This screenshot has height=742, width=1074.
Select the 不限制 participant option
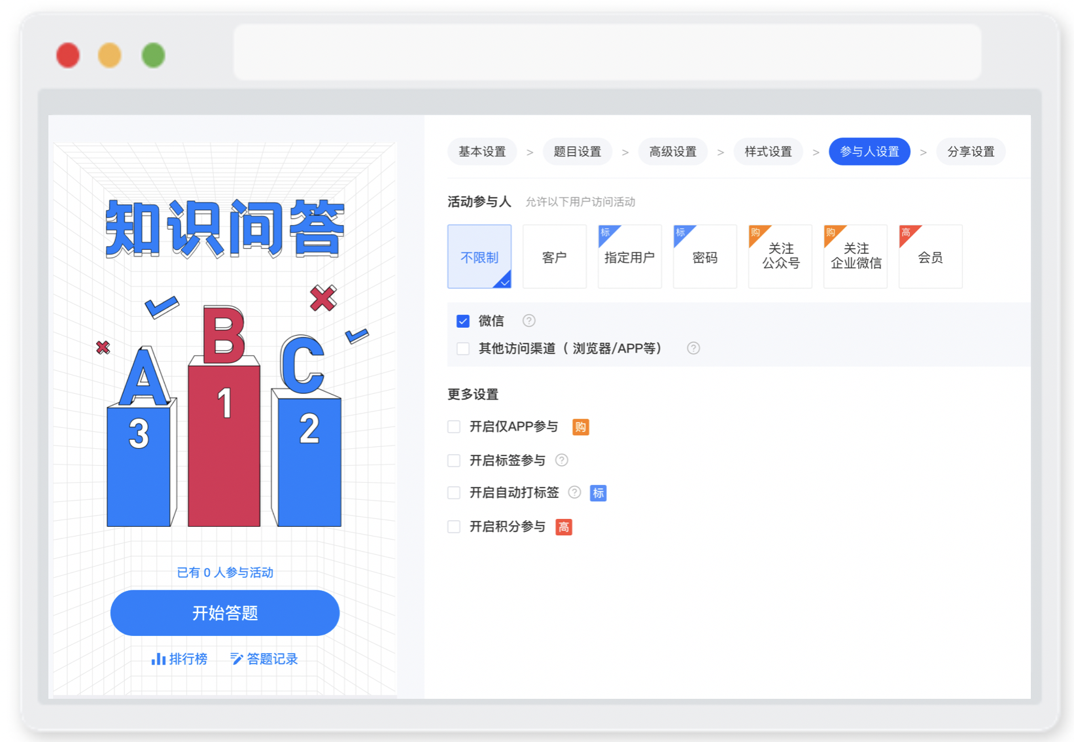click(479, 256)
